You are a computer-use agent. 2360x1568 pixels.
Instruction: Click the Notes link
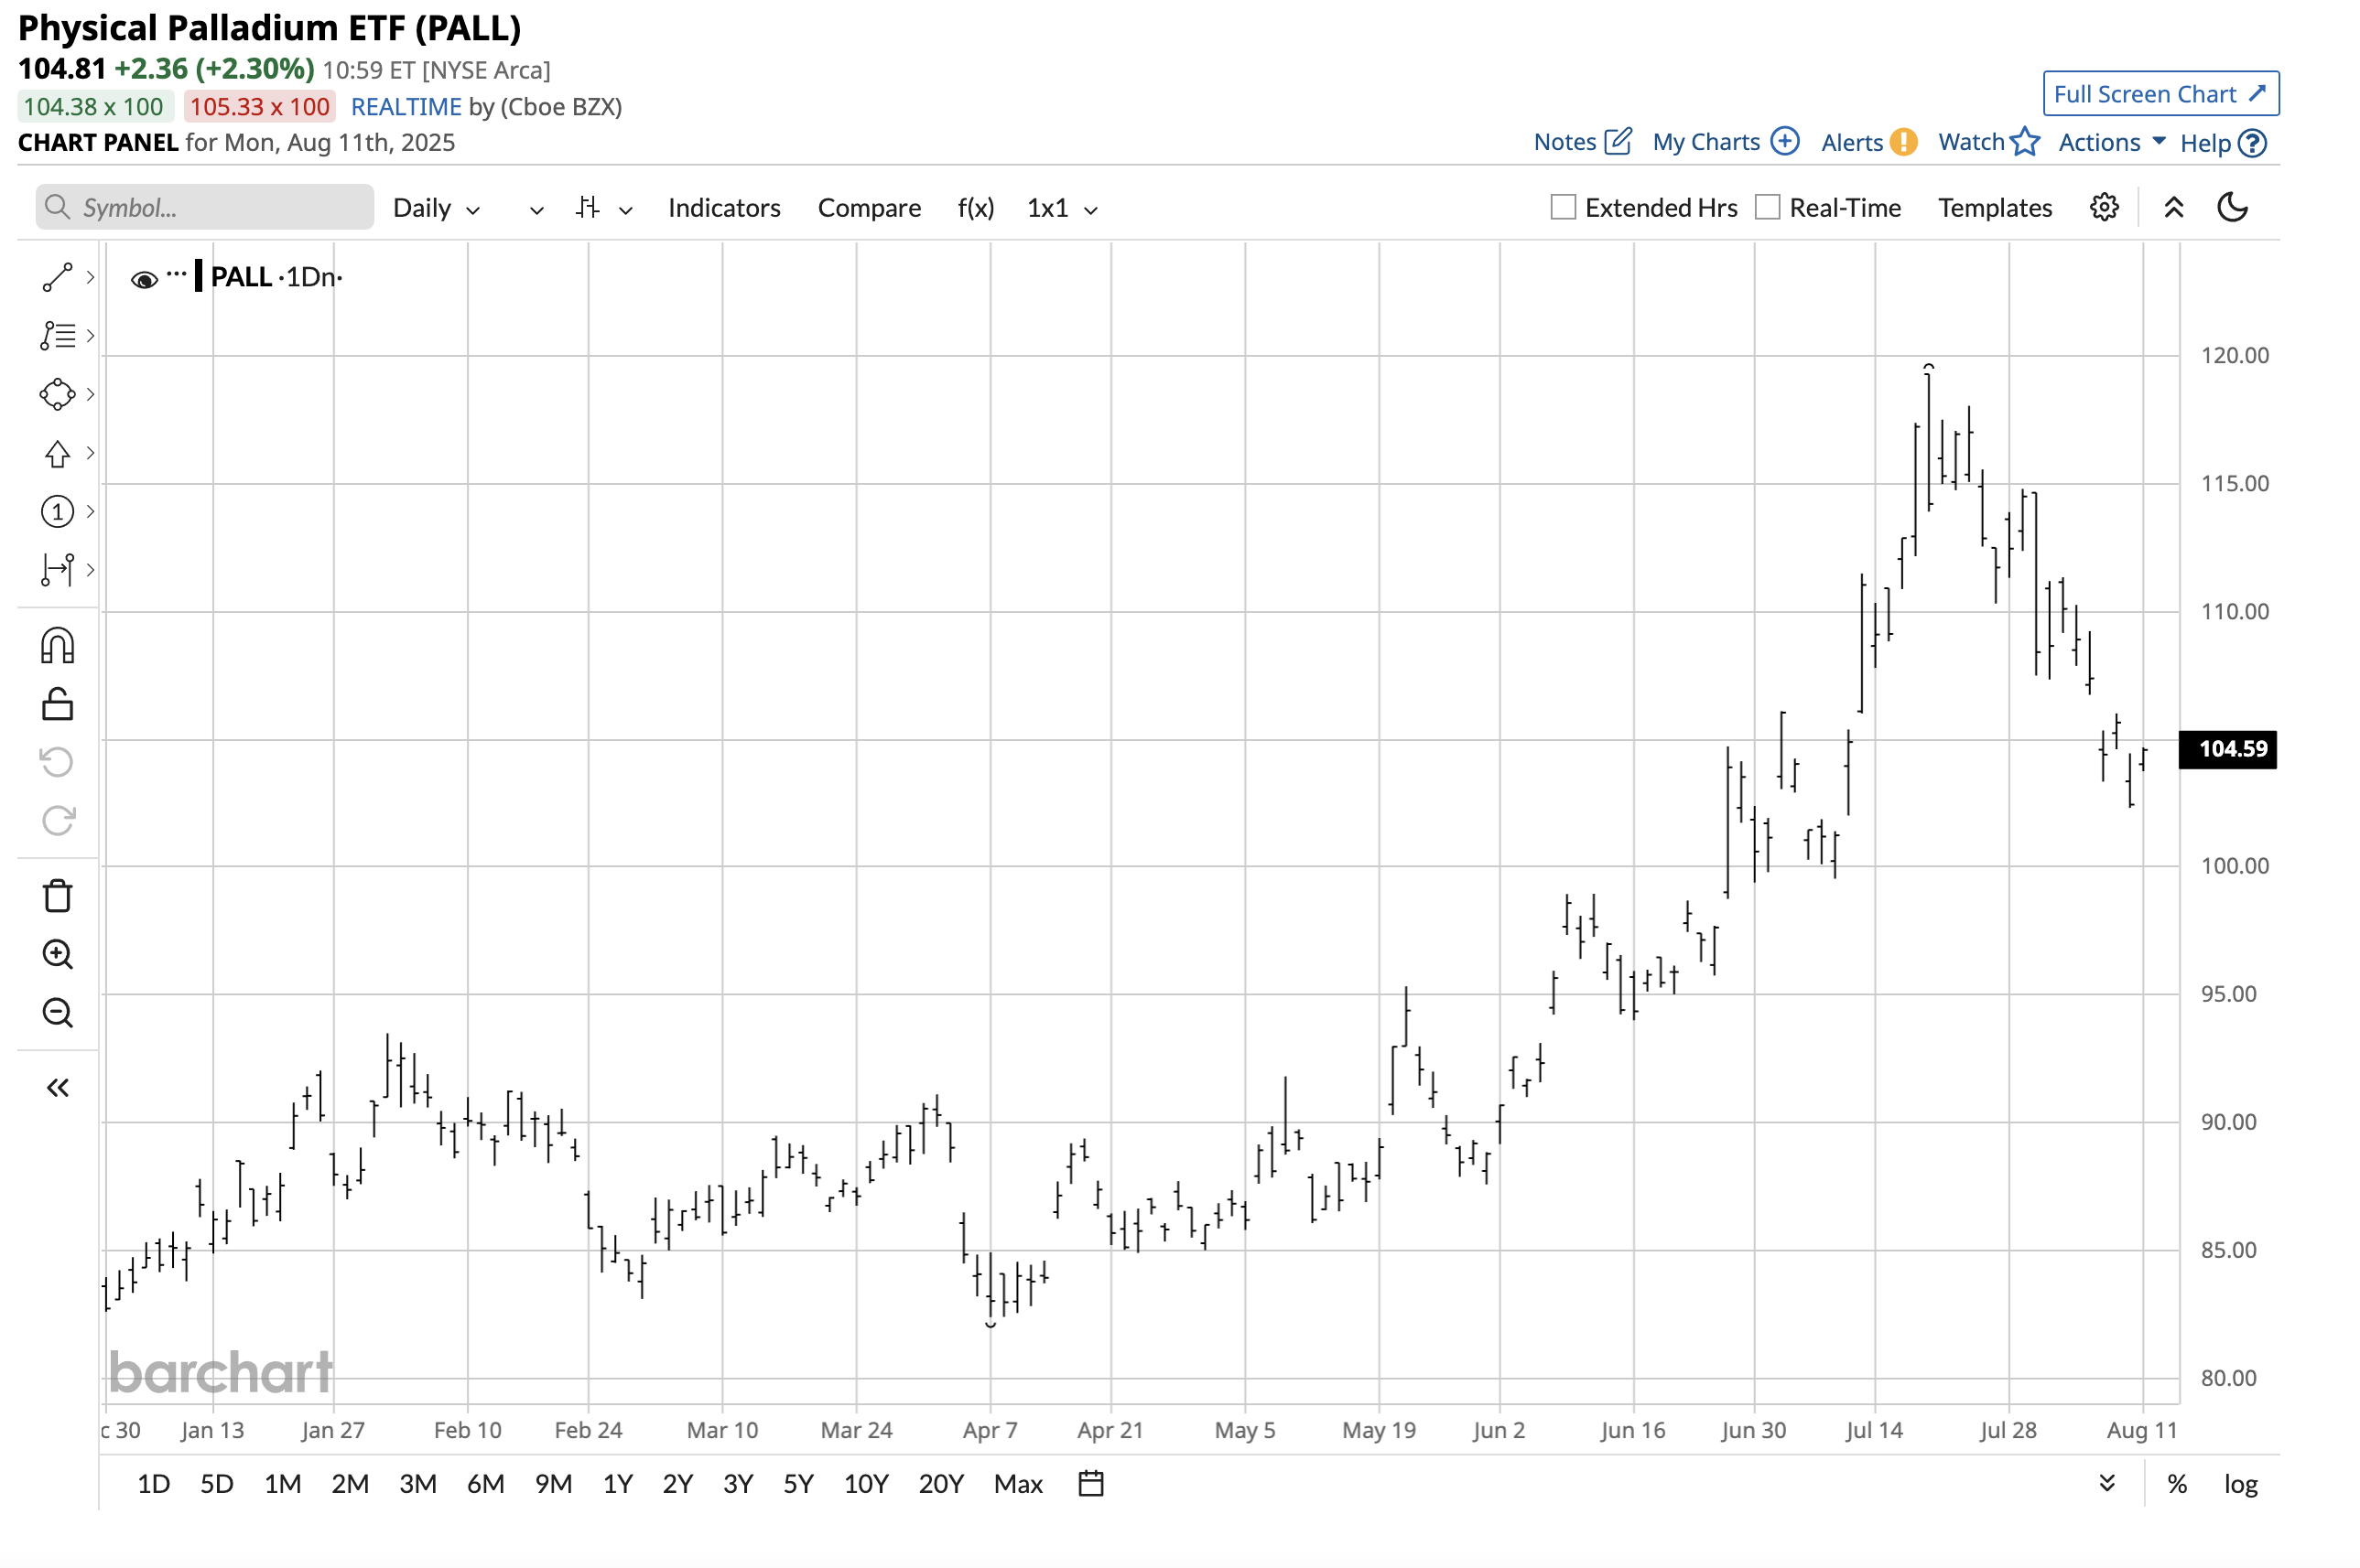point(1564,142)
